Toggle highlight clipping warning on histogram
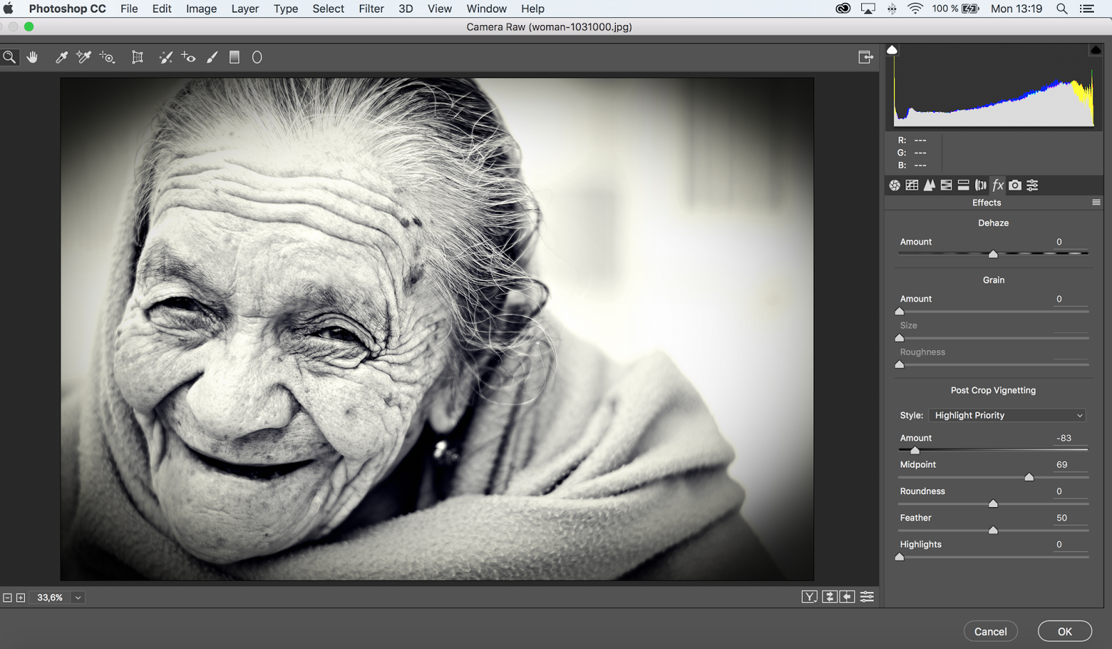The height and width of the screenshot is (649, 1112). [x=1096, y=49]
